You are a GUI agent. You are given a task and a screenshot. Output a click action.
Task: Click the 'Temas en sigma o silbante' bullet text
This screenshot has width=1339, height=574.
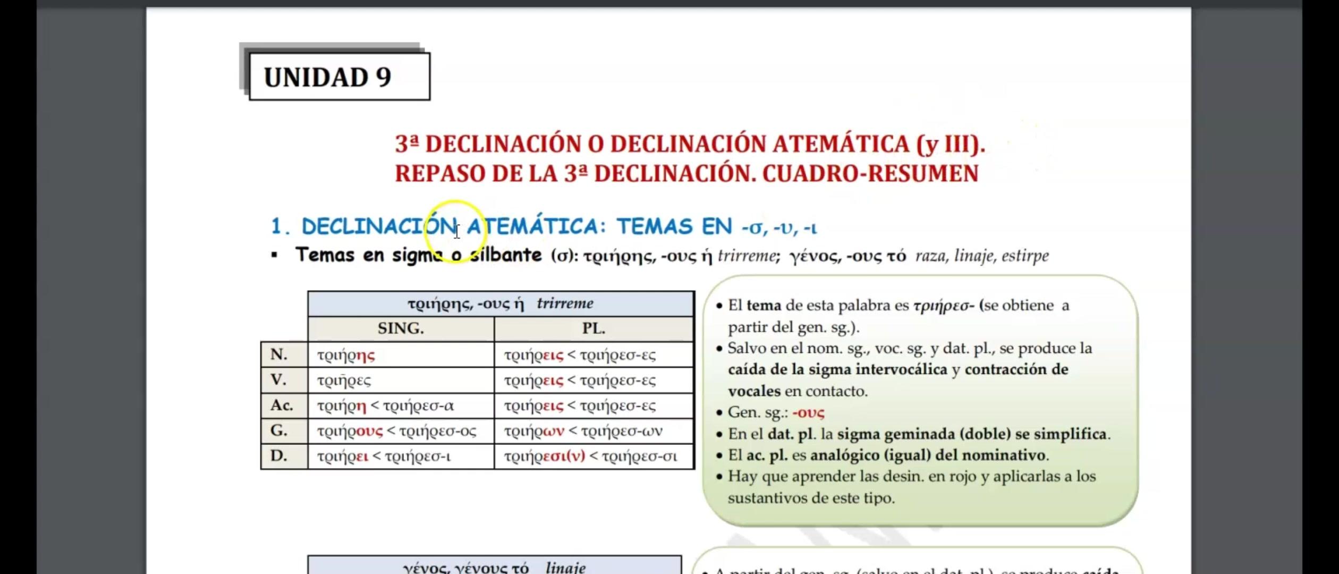coord(419,255)
